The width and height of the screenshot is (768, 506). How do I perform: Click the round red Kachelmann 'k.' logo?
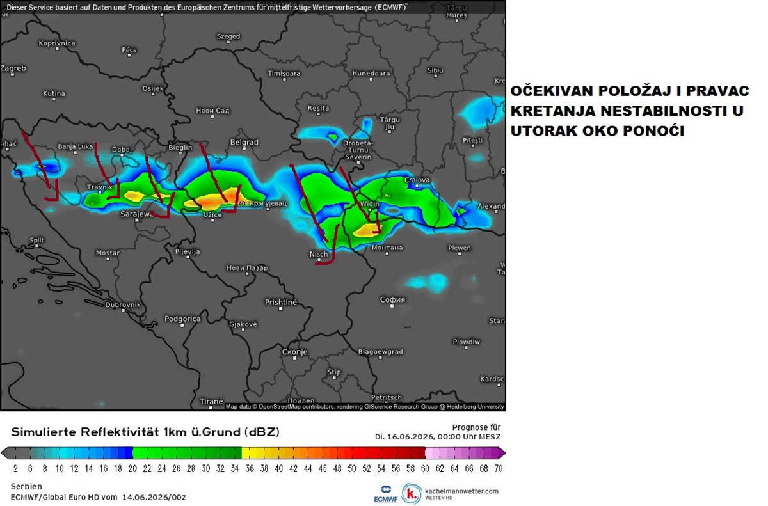coord(412,494)
